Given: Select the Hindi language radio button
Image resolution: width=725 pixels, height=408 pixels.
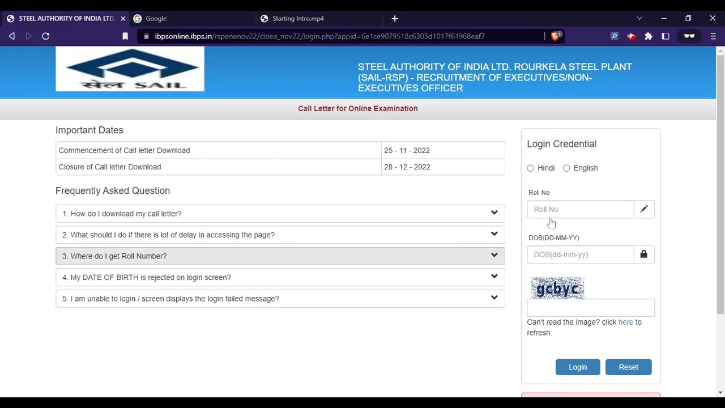Looking at the screenshot, I should [531, 168].
